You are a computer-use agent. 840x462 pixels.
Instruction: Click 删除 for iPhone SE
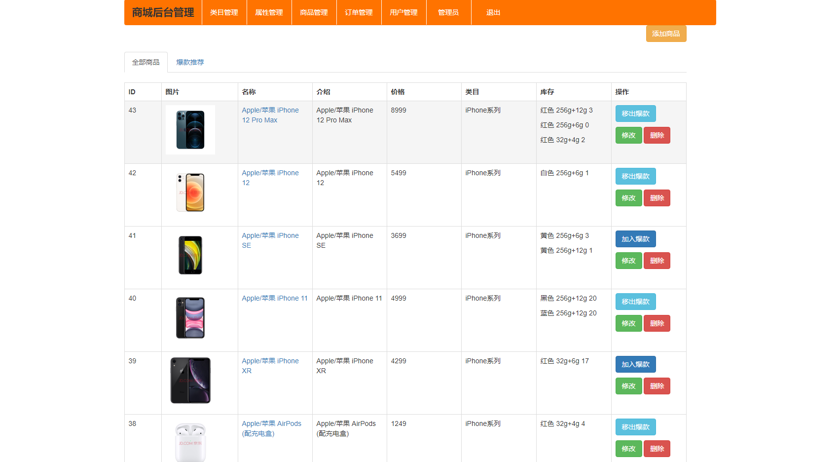point(657,261)
